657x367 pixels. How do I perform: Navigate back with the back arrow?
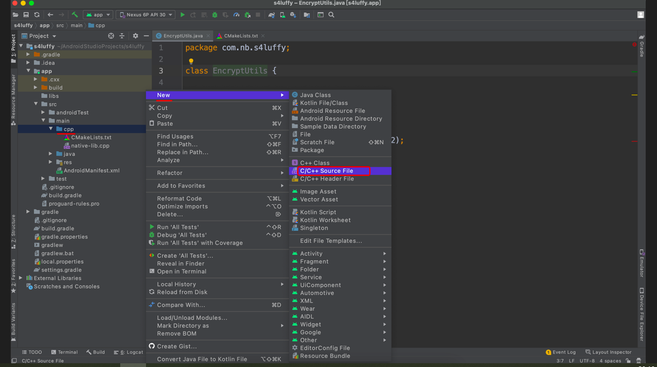pyautogui.click(x=50, y=15)
